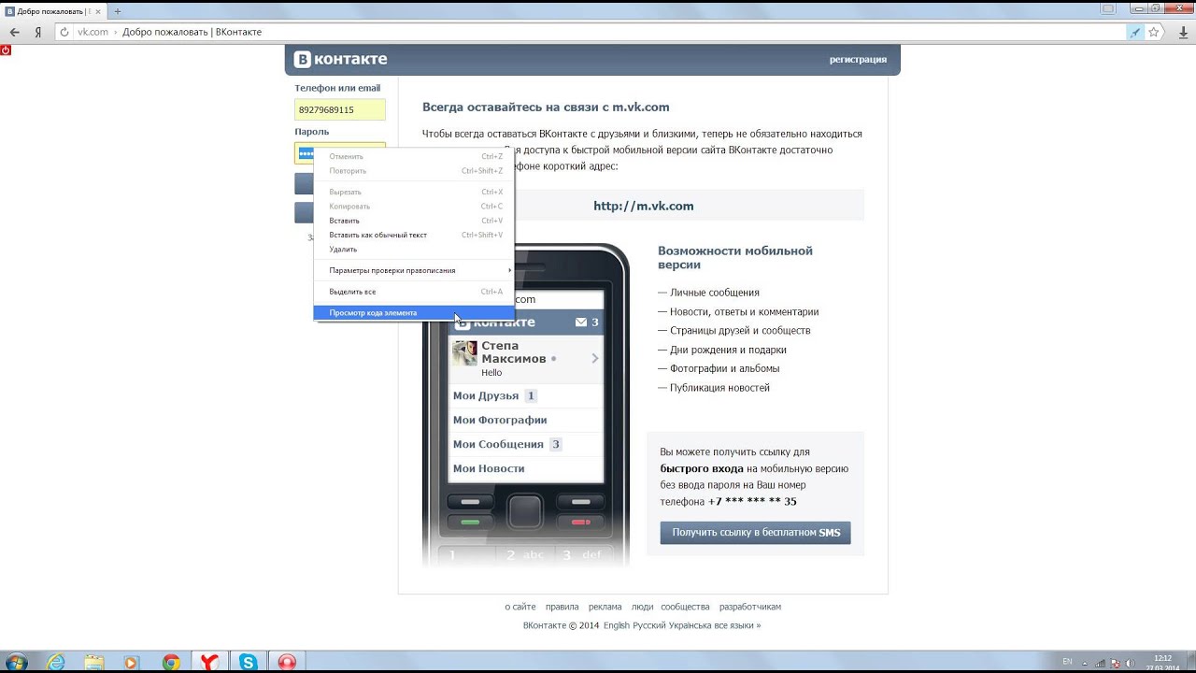Open the "разработчикам" footer link
This screenshot has height=673, width=1196.
pyautogui.click(x=750, y=607)
